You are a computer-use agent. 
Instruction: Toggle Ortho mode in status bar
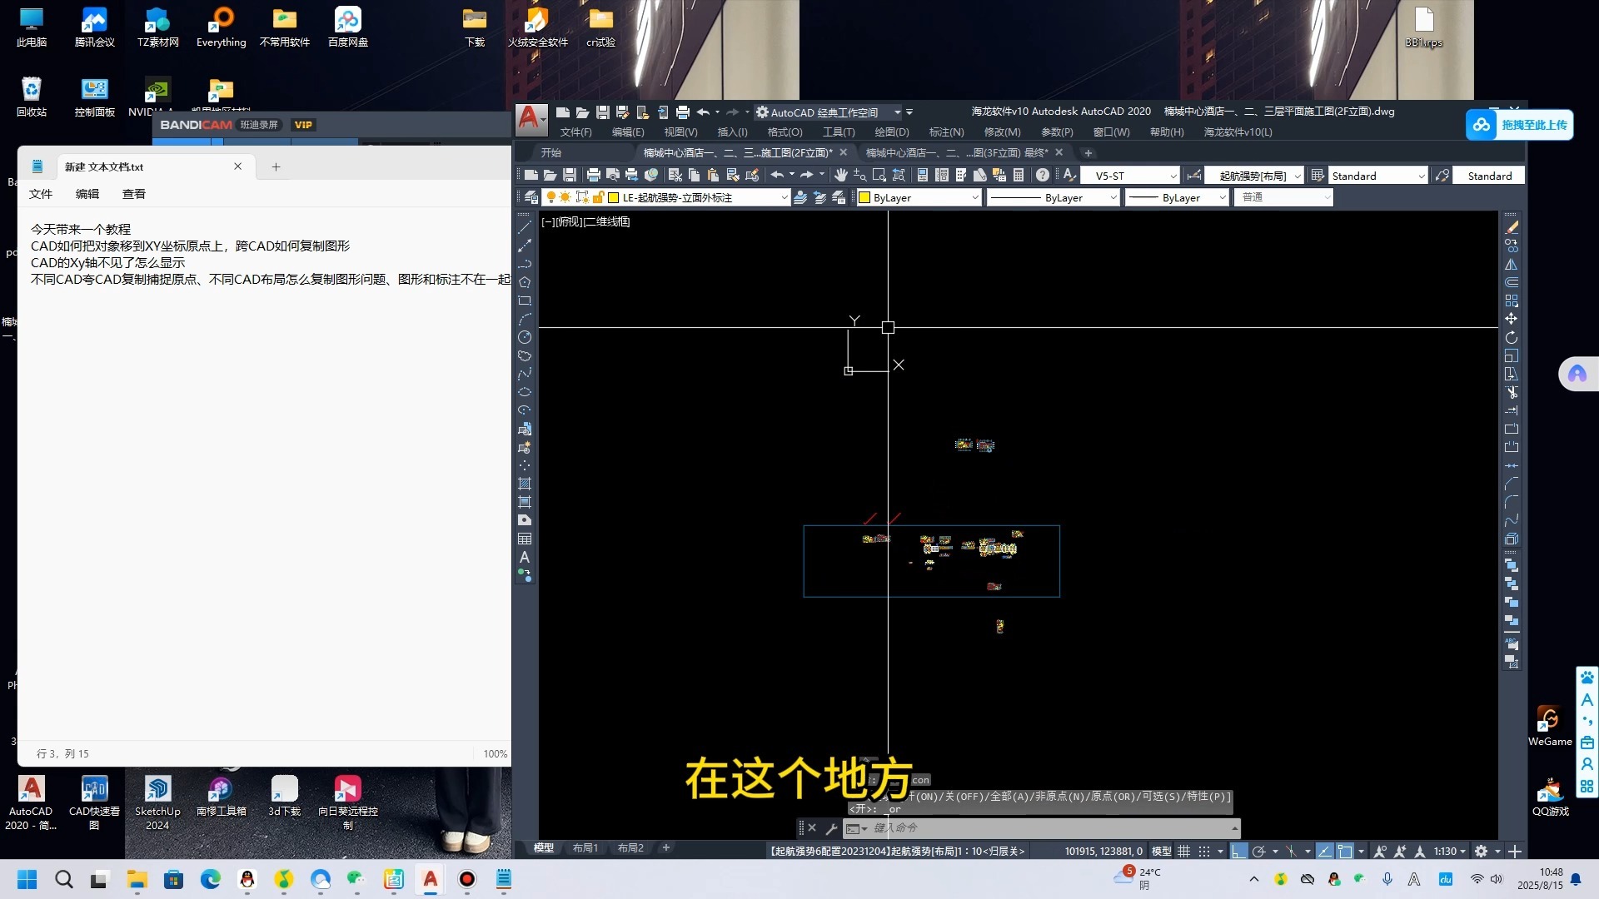point(1239,851)
